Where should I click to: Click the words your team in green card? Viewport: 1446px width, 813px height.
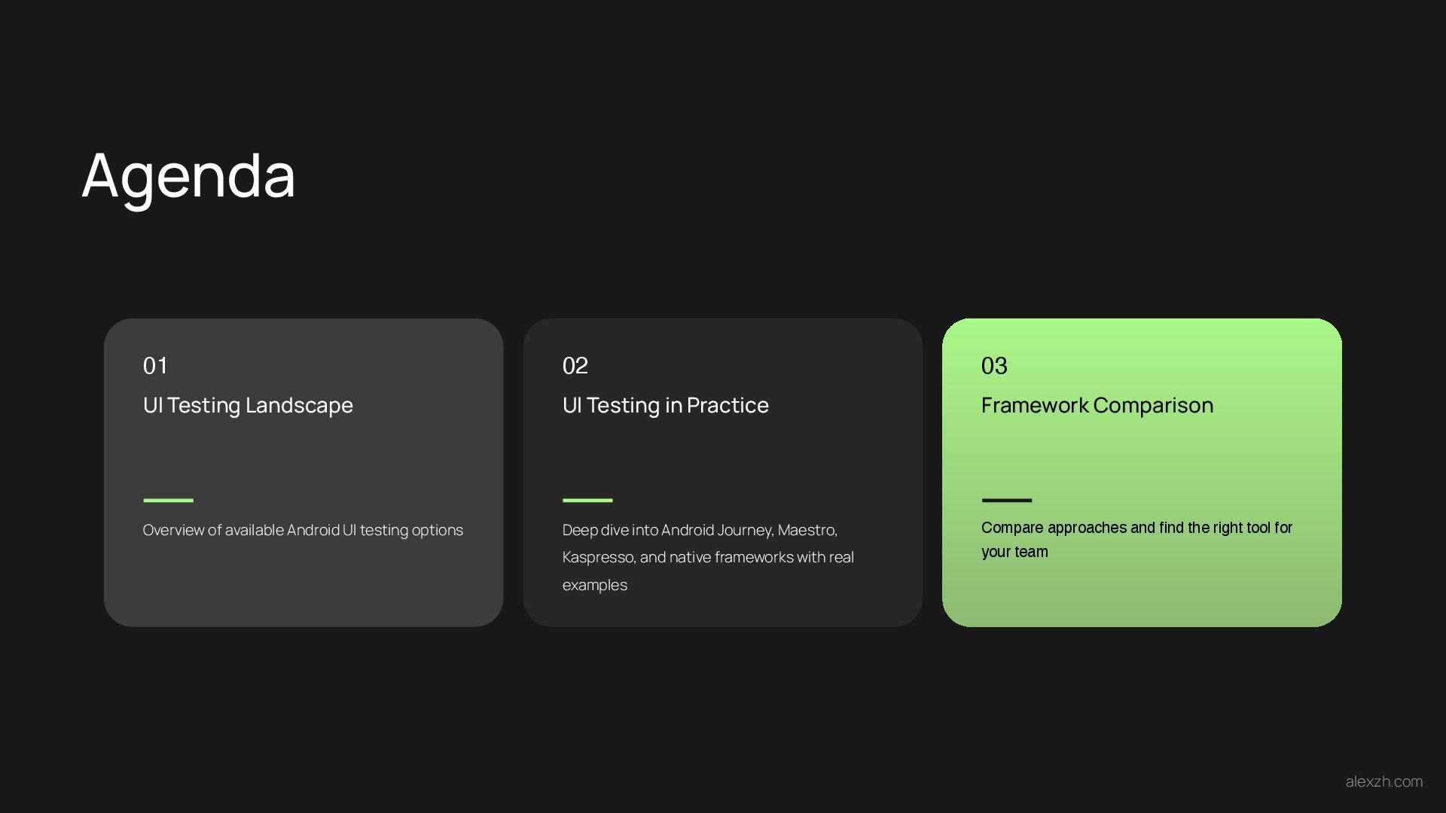(x=1014, y=552)
